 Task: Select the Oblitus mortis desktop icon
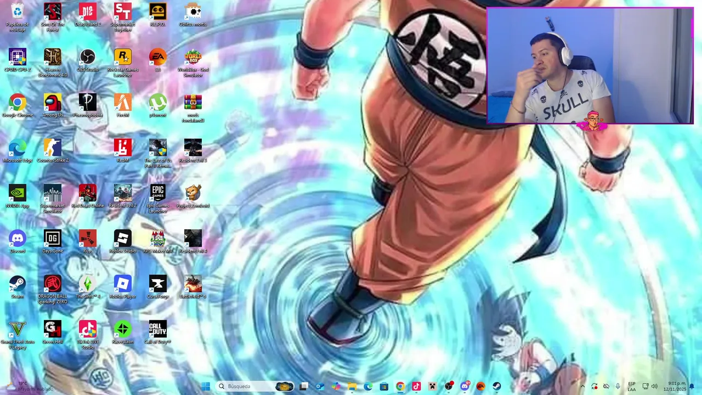tap(193, 15)
